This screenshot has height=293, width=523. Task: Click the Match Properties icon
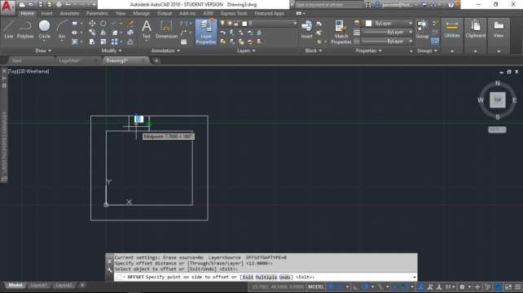[x=341, y=32]
